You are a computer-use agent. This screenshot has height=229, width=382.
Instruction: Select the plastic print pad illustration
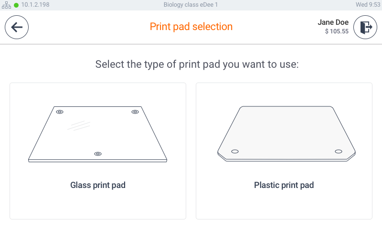286,134
